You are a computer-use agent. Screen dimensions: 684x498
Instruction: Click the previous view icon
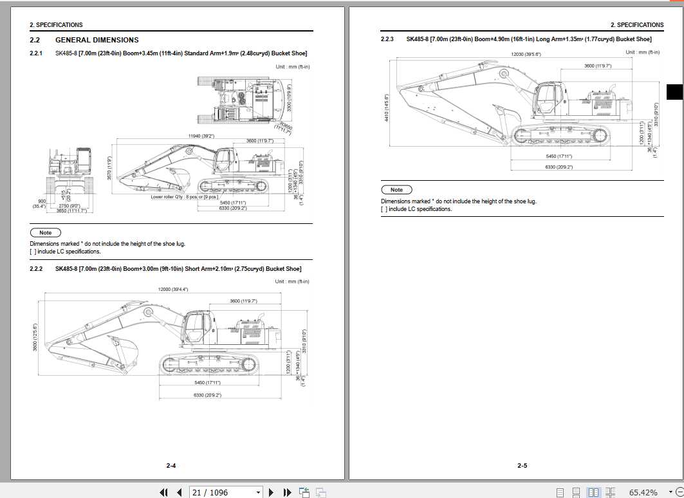tap(304, 492)
